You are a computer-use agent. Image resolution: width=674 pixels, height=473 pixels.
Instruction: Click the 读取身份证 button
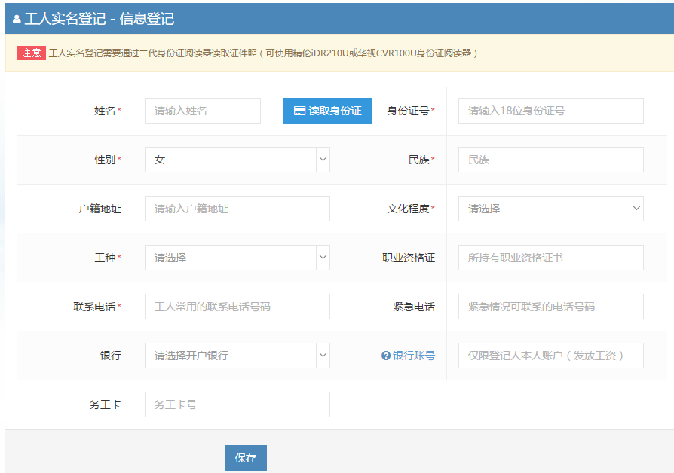[x=327, y=111]
